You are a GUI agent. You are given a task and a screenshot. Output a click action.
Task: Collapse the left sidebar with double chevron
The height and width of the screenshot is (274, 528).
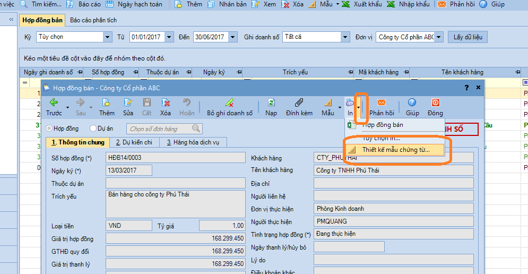[11, 20]
